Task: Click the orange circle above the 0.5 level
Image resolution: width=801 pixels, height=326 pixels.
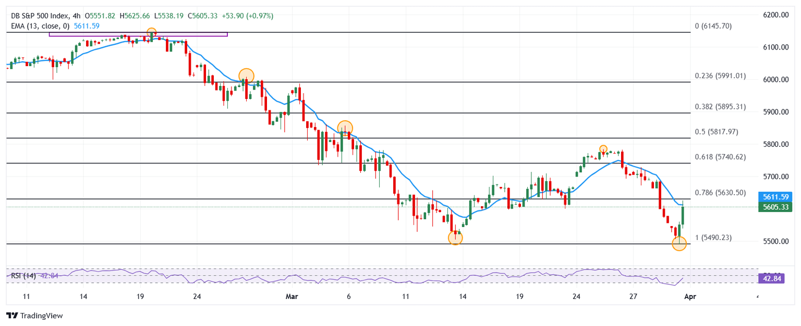Action: pos(345,128)
